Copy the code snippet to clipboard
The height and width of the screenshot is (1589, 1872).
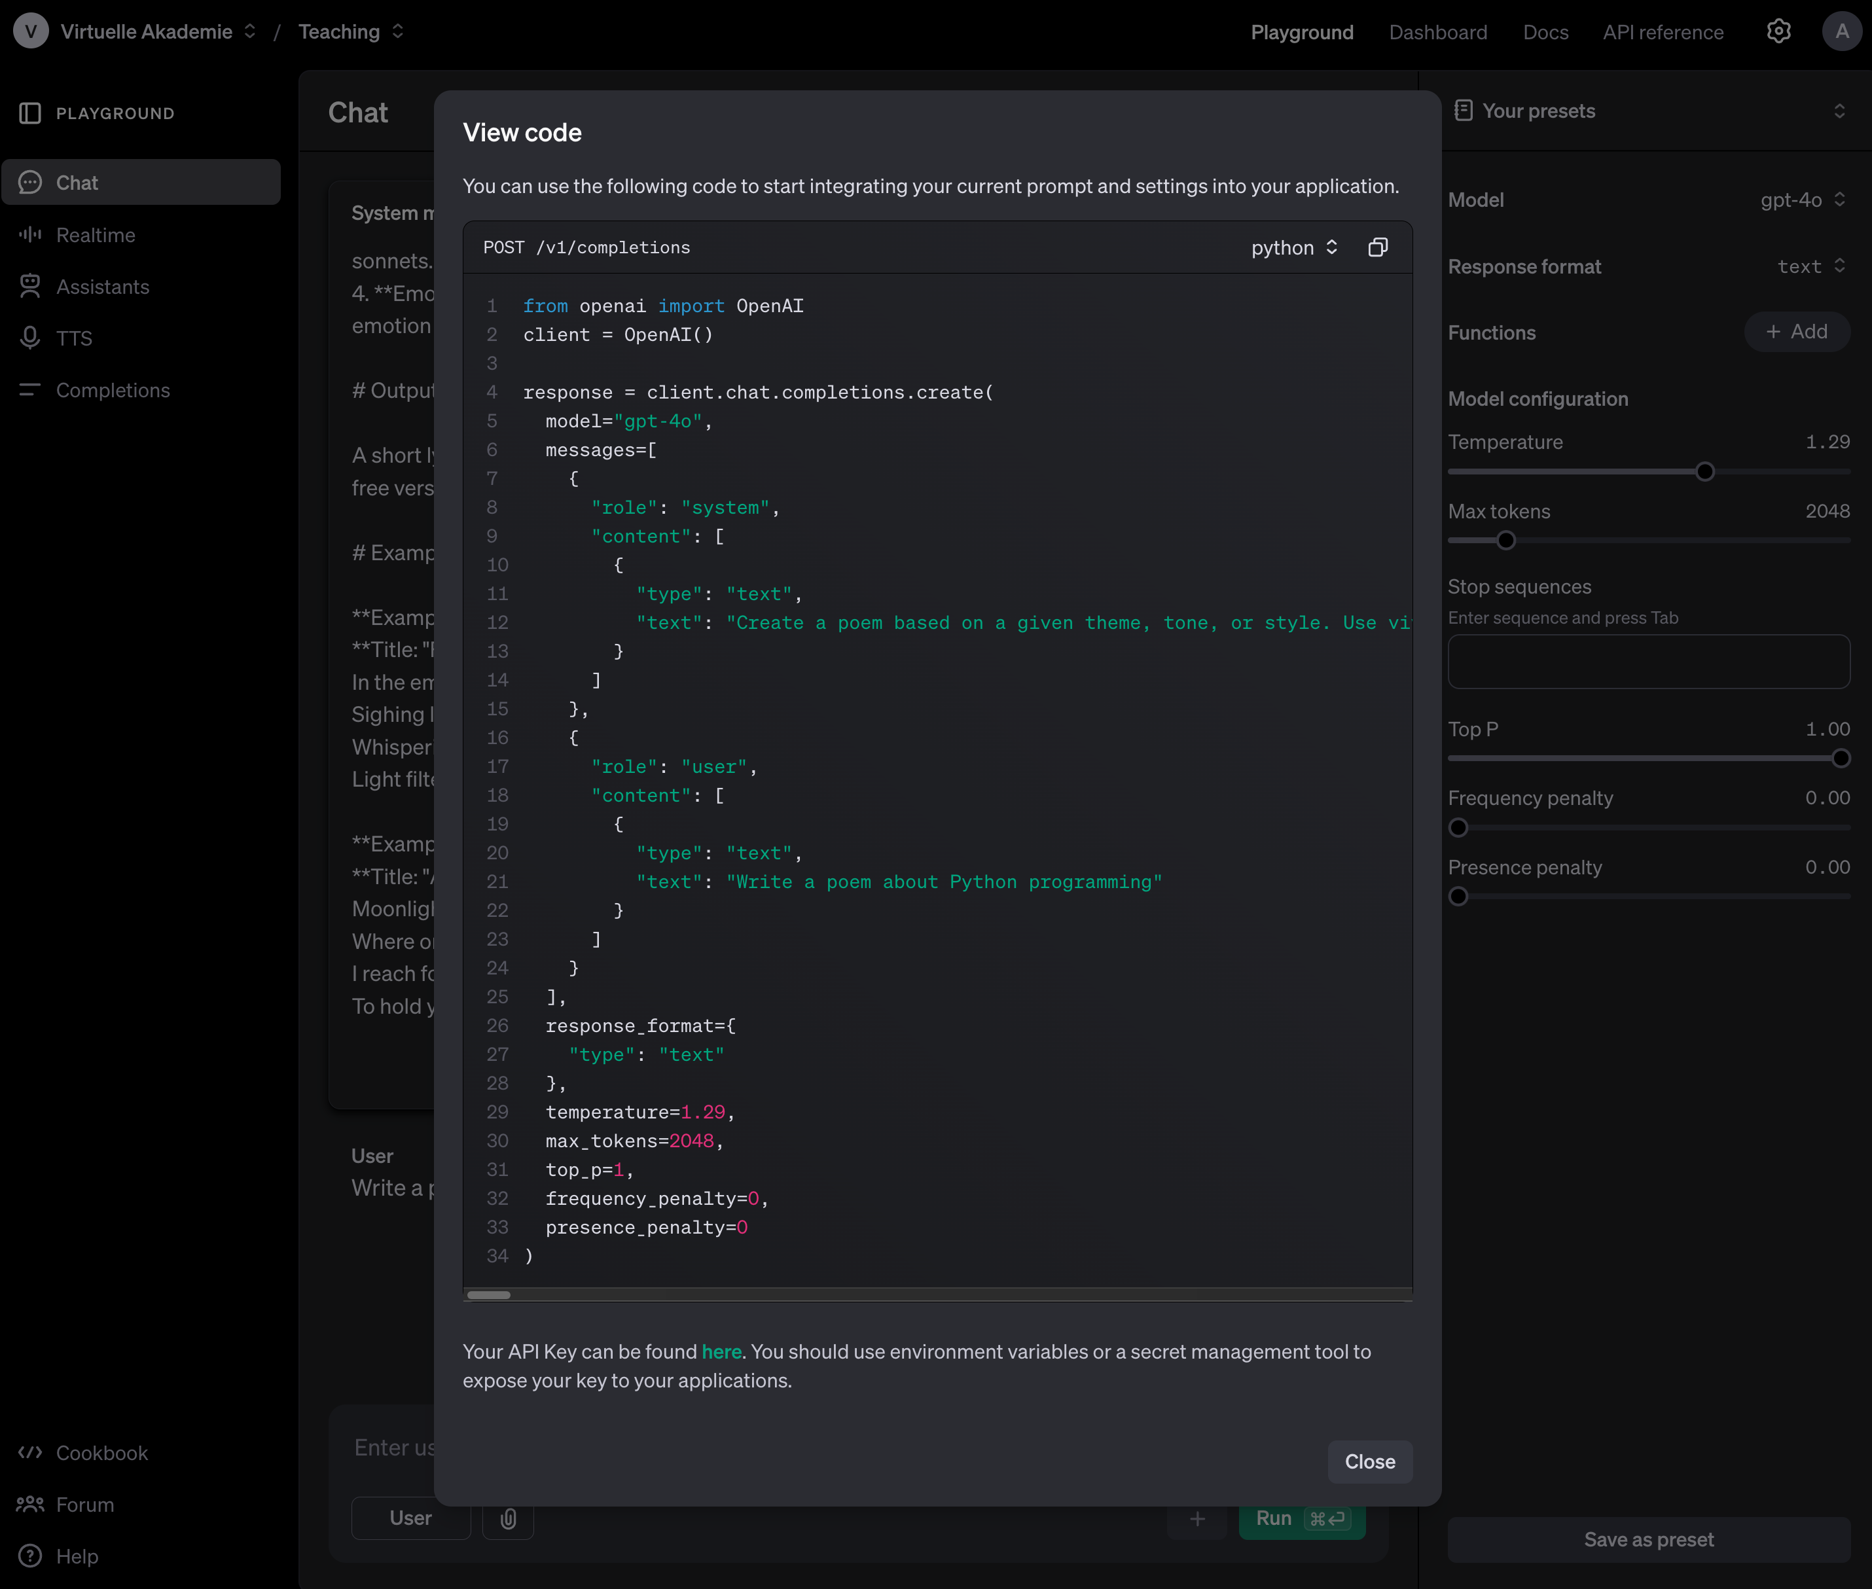(1377, 247)
